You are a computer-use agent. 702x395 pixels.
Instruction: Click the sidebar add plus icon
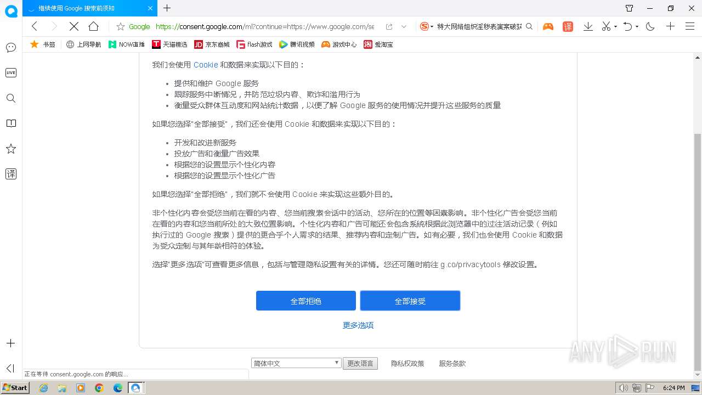10,343
